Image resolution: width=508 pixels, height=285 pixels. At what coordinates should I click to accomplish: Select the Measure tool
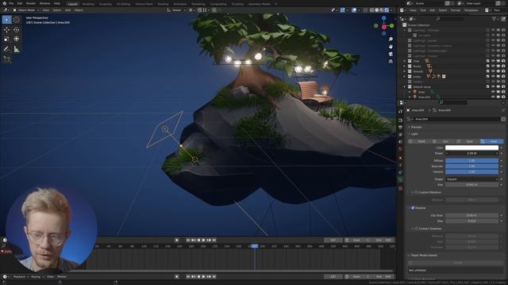(x=16, y=49)
